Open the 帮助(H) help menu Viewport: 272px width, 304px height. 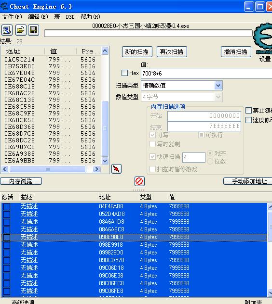[90, 17]
